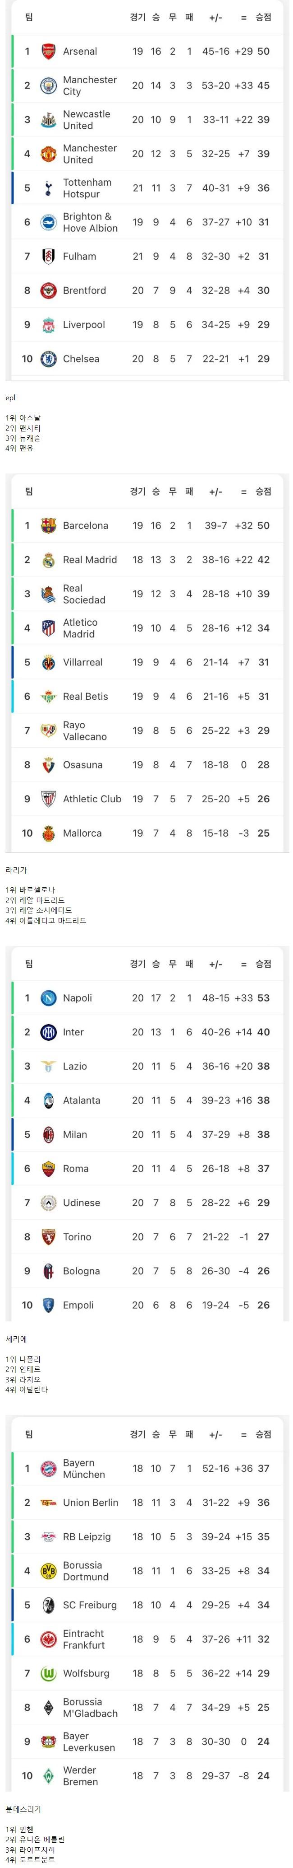
Task: Click the Manchester City crest icon
Action: [x=49, y=85]
